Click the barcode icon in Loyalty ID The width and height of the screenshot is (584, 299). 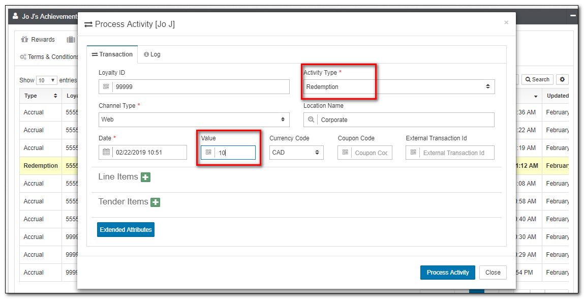(x=106, y=87)
